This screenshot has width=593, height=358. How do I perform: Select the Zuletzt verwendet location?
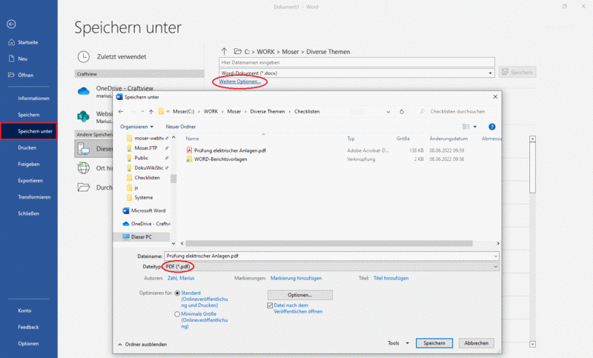pos(121,57)
